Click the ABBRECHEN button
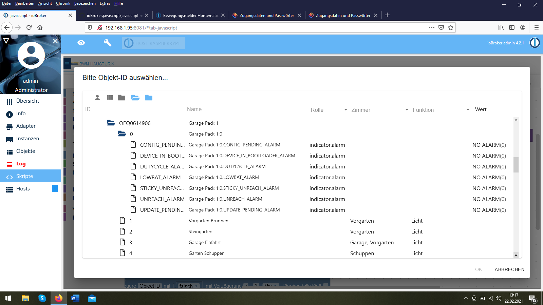This screenshot has height=305, width=543. (x=509, y=269)
